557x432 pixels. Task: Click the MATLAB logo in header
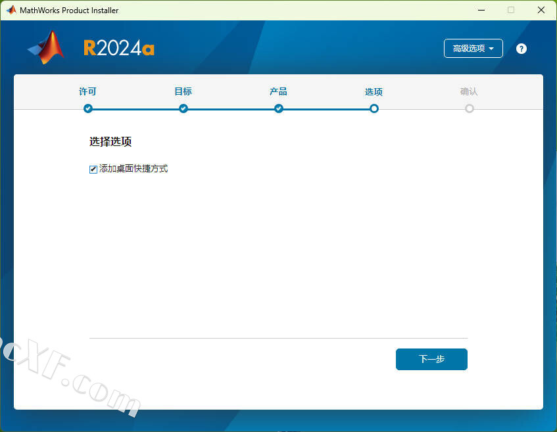tap(46, 47)
